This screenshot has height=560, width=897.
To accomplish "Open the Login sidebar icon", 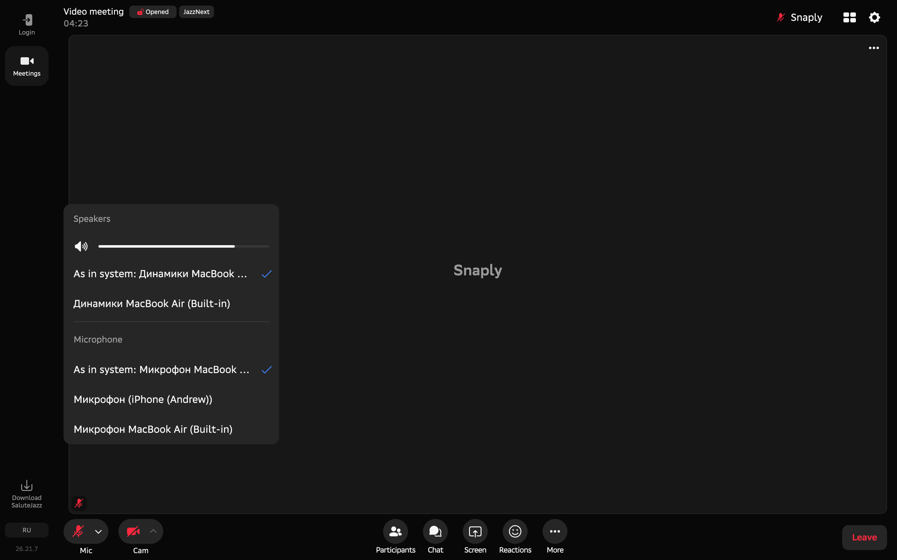I will point(27,25).
